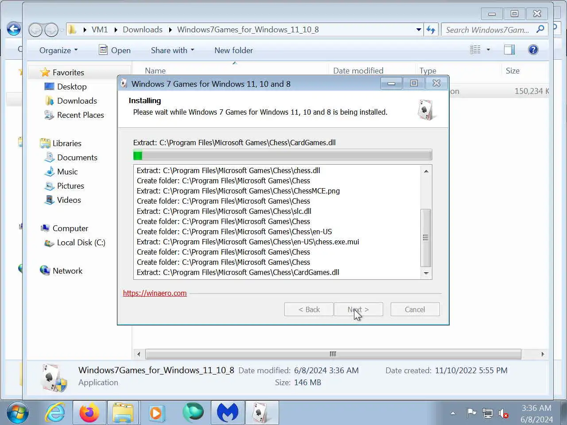Screen dimensions: 567x425
Task: Click the install log scrollbar thumb
Action: (426, 237)
